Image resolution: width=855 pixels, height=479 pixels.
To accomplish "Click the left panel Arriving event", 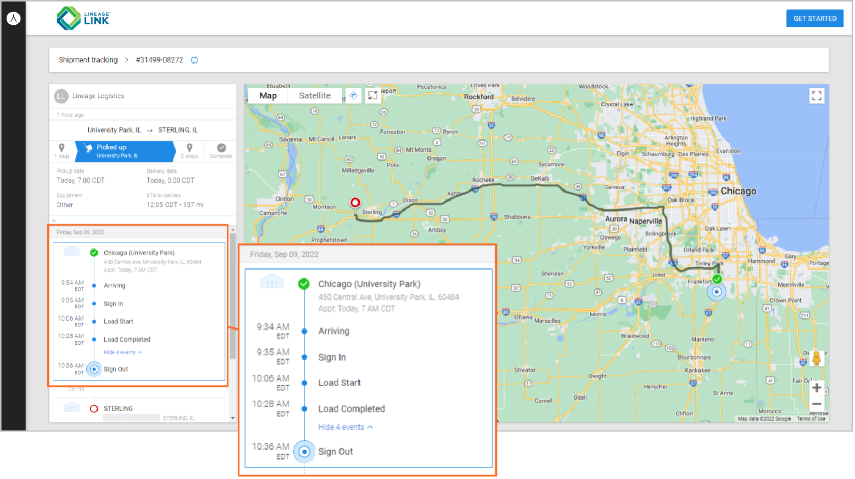I will pos(114,286).
